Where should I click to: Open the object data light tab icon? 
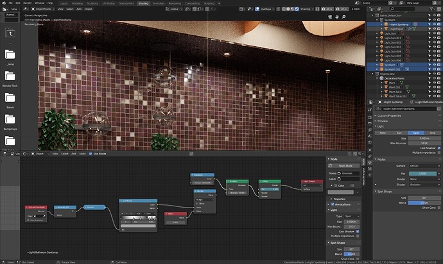pos(370,163)
